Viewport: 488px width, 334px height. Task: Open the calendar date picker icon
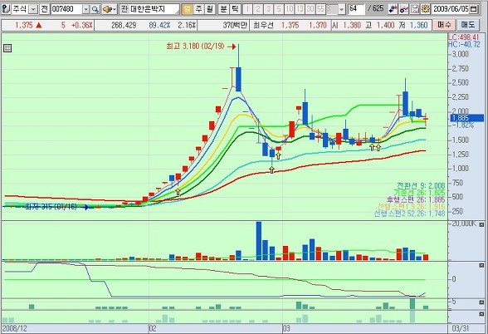coord(474,9)
